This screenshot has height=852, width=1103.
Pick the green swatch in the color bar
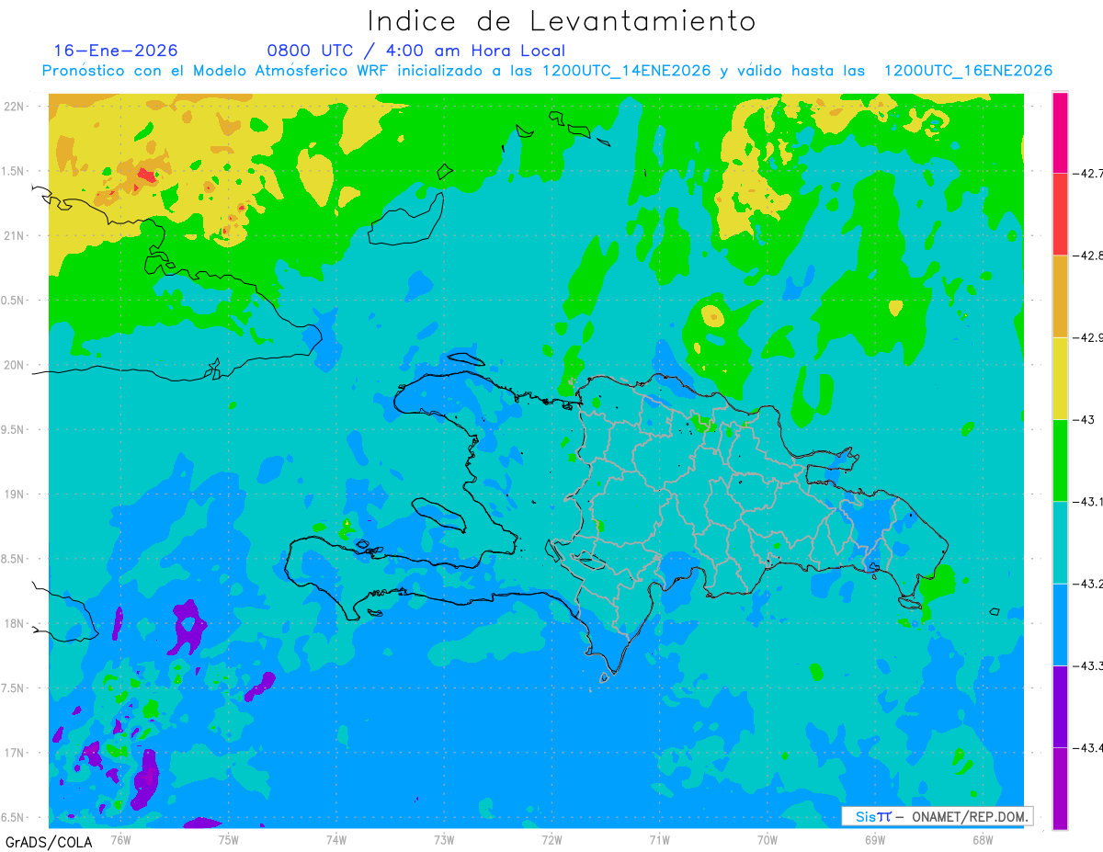click(1060, 460)
